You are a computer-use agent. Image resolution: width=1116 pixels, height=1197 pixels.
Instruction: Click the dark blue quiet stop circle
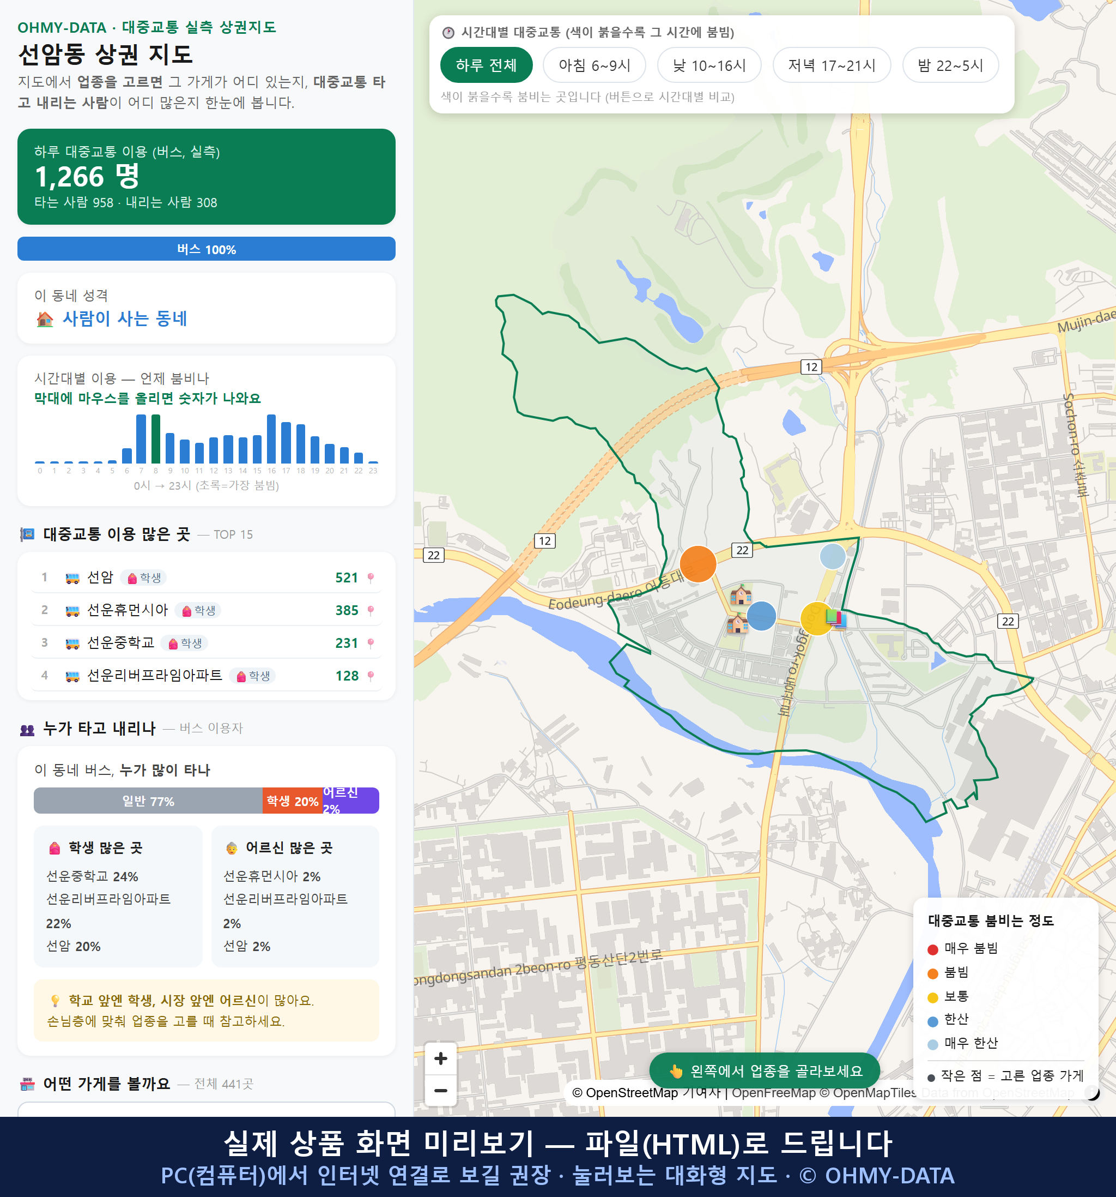(761, 615)
